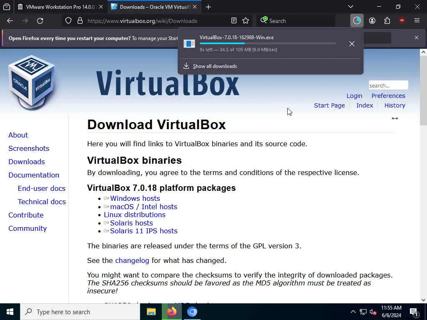Open End-user docs in the sidebar
The image size is (427, 320).
(x=41, y=188)
